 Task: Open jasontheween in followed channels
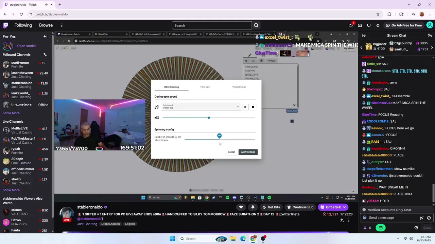pos(26,75)
